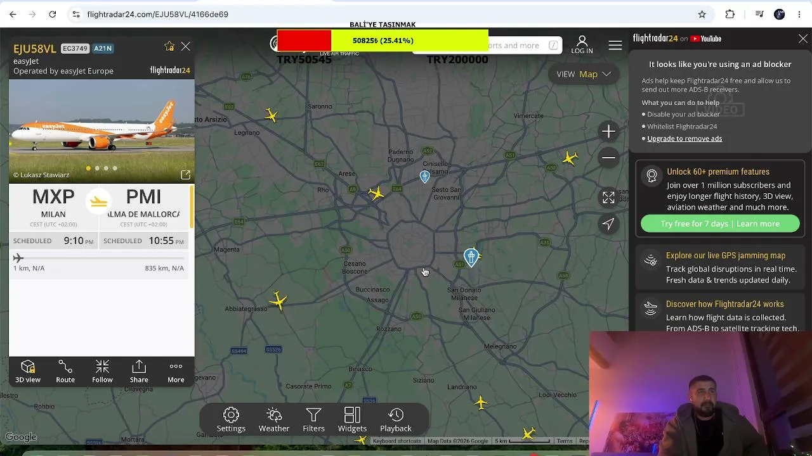
Task: Show the flight Route
Action: (65, 372)
